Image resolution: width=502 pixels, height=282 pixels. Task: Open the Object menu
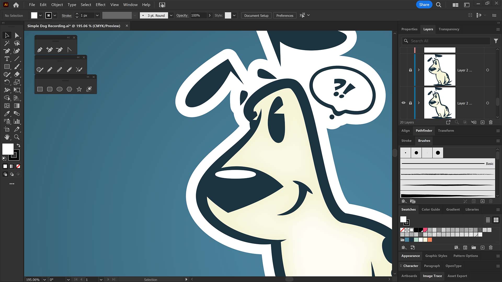pos(57,5)
